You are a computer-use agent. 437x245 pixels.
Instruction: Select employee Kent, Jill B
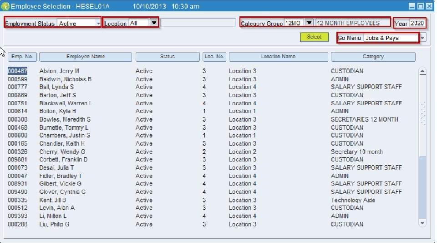click(53, 200)
